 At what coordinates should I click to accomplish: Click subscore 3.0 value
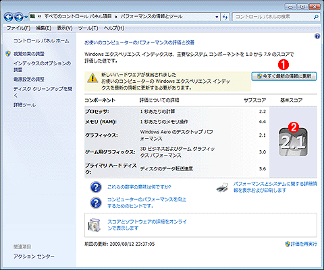pos(263,152)
